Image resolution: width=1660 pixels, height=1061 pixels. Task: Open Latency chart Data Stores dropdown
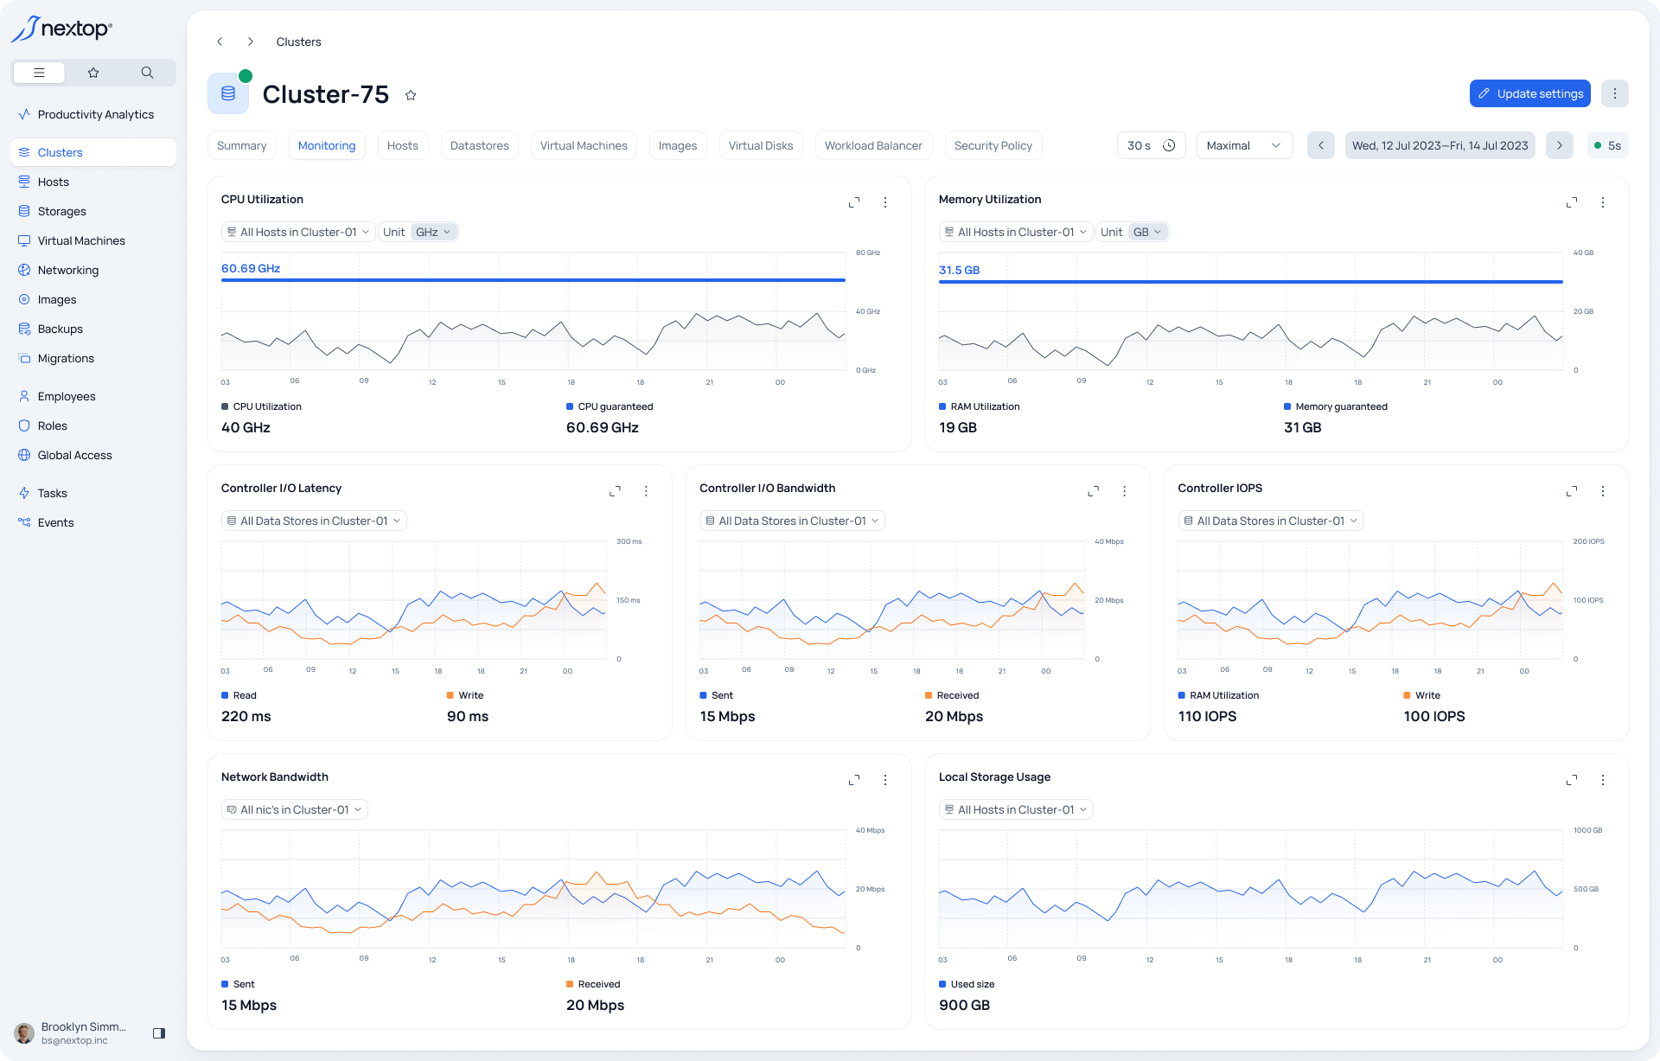click(x=314, y=521)
